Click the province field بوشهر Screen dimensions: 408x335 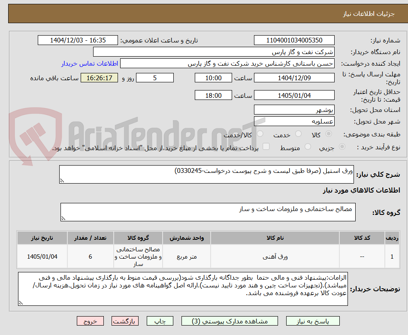pos(294,110)
